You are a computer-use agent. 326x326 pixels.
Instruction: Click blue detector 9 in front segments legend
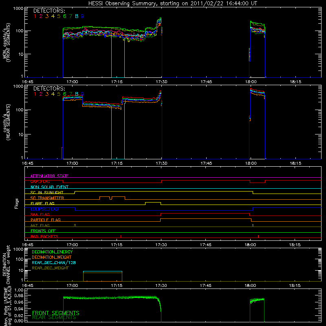pos(83,16)
